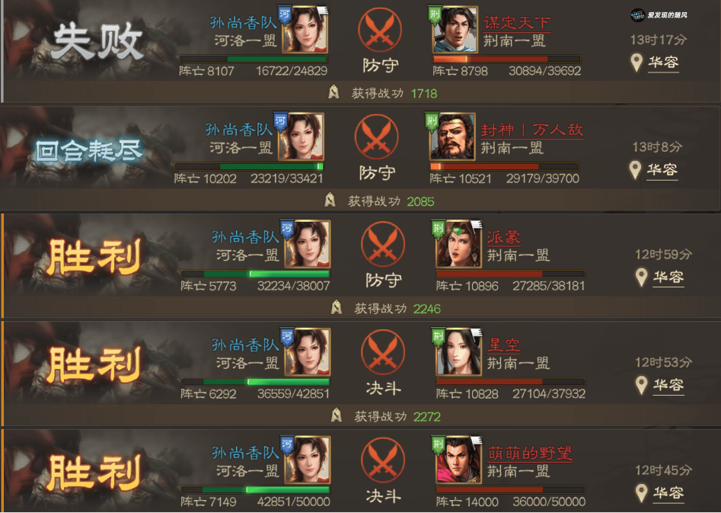The image size is (721, 513).
Task: Click the 荆 faction badge on 派蒙 portrait
Action: [438, 228]
